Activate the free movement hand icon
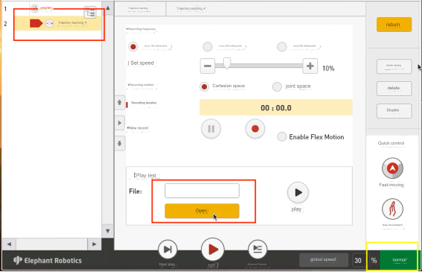Screen dimensions: 422x272 [392, 209]
